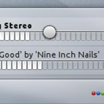Click the word 'Good' in the song title

pyautogui.click(x=10, y=55)
